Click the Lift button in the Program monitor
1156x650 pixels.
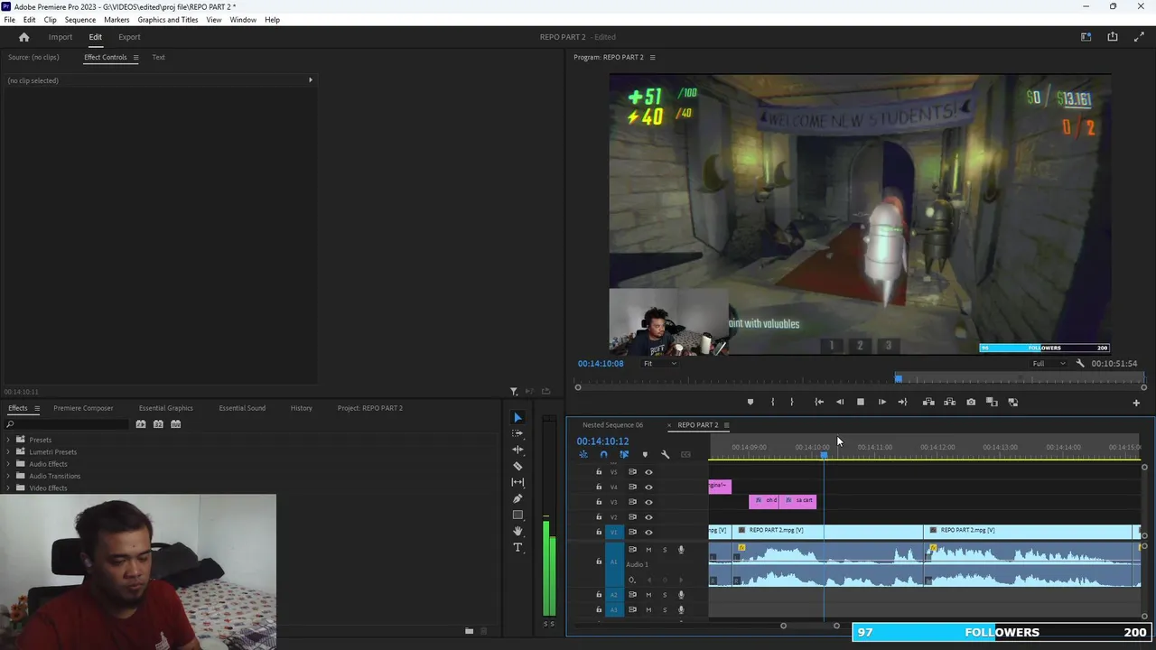pyautogui.click(x=928, y=402)
